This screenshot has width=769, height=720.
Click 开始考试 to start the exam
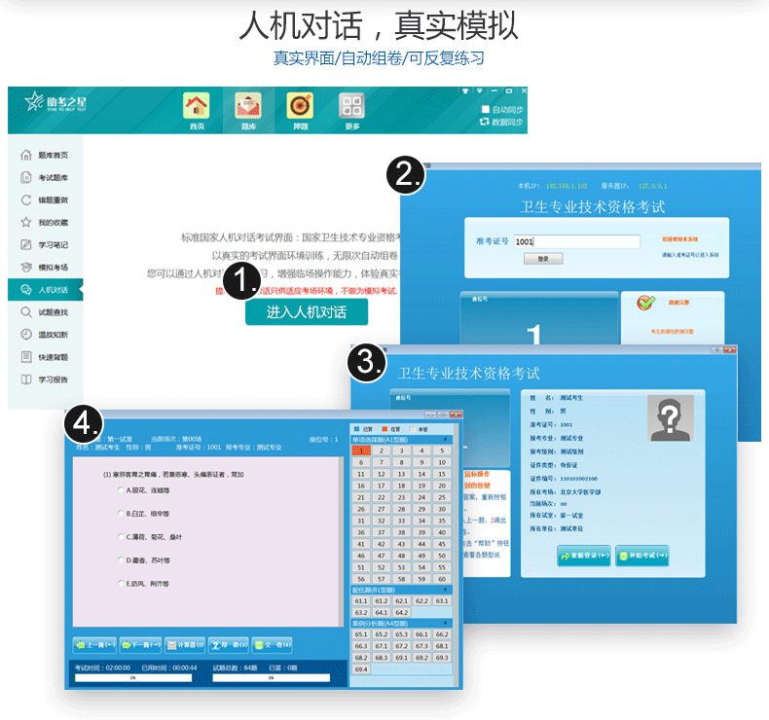coord(642,556)
